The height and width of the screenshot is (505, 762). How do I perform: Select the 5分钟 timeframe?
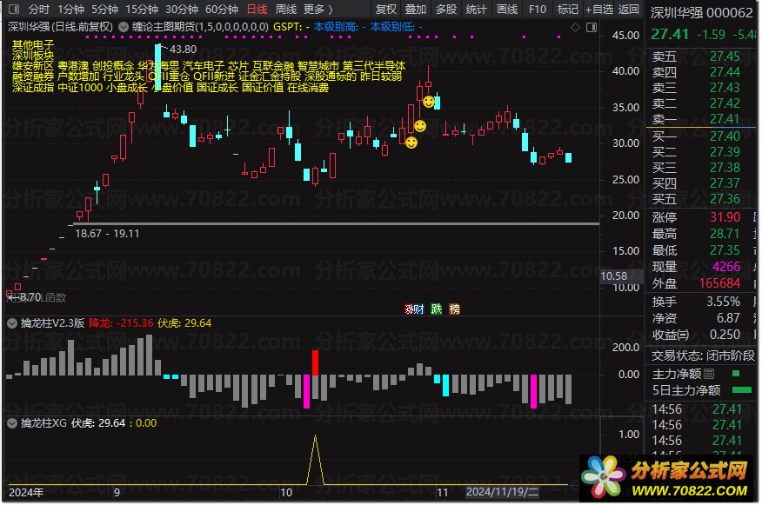click(104, 10)
